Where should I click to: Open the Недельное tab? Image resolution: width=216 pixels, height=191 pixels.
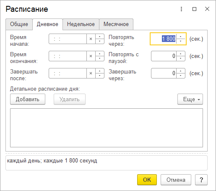81,24
